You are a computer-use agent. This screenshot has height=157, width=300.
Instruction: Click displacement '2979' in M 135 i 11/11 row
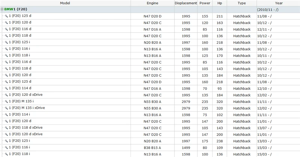[x=186, y=102]
